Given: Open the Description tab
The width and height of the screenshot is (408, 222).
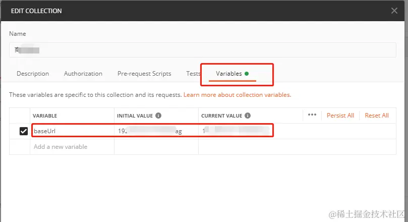Looking at the screenshot, I should pos(33,74).
